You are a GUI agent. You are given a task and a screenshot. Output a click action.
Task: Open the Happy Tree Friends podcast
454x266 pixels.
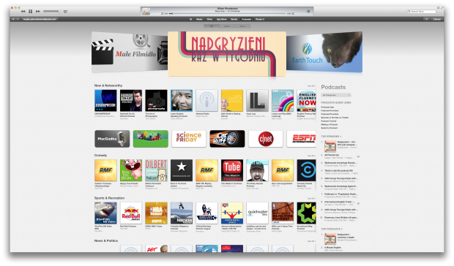[x=131, y=170]
